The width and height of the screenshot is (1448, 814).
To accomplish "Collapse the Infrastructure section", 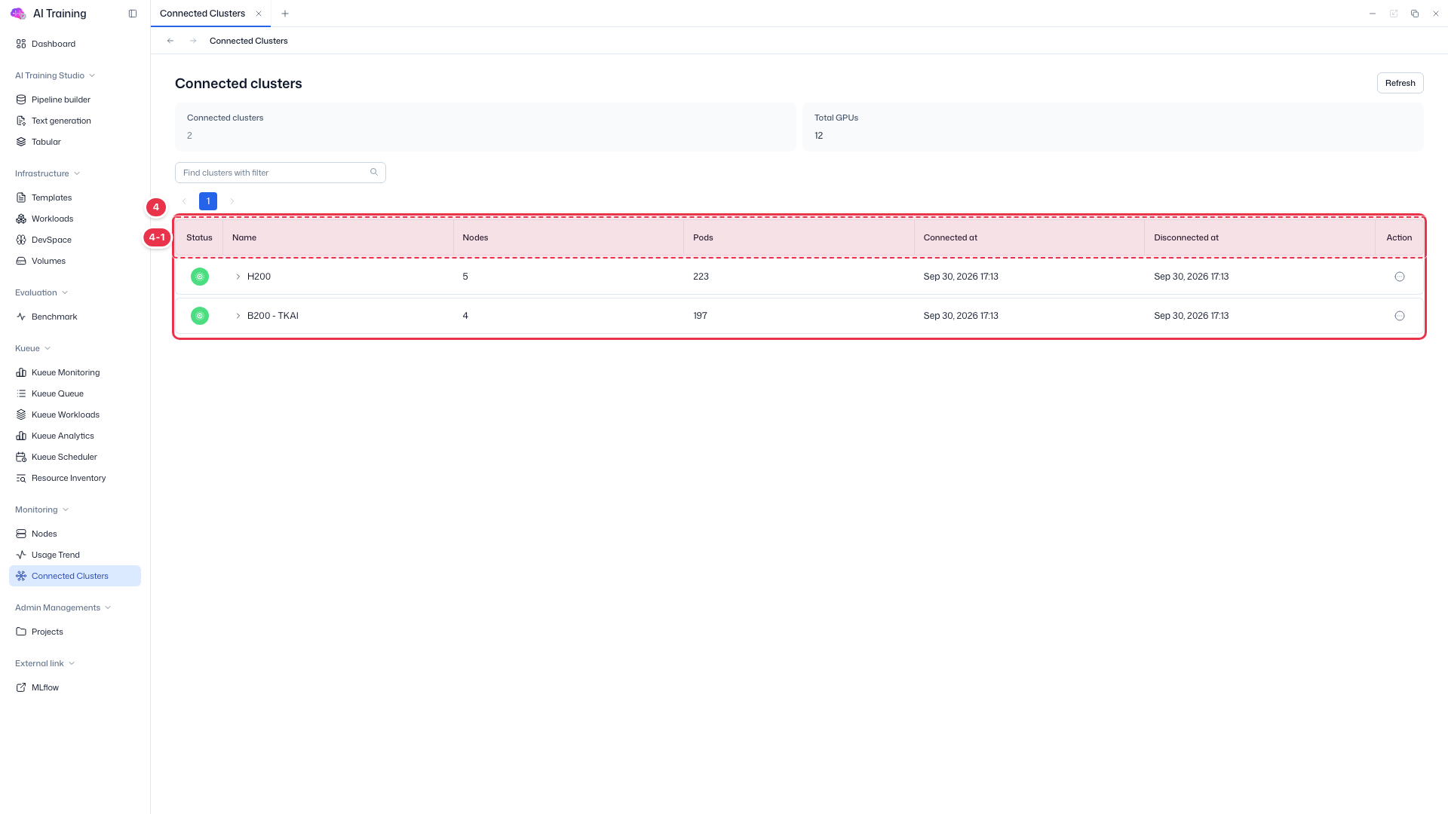I will pos(48,173).
